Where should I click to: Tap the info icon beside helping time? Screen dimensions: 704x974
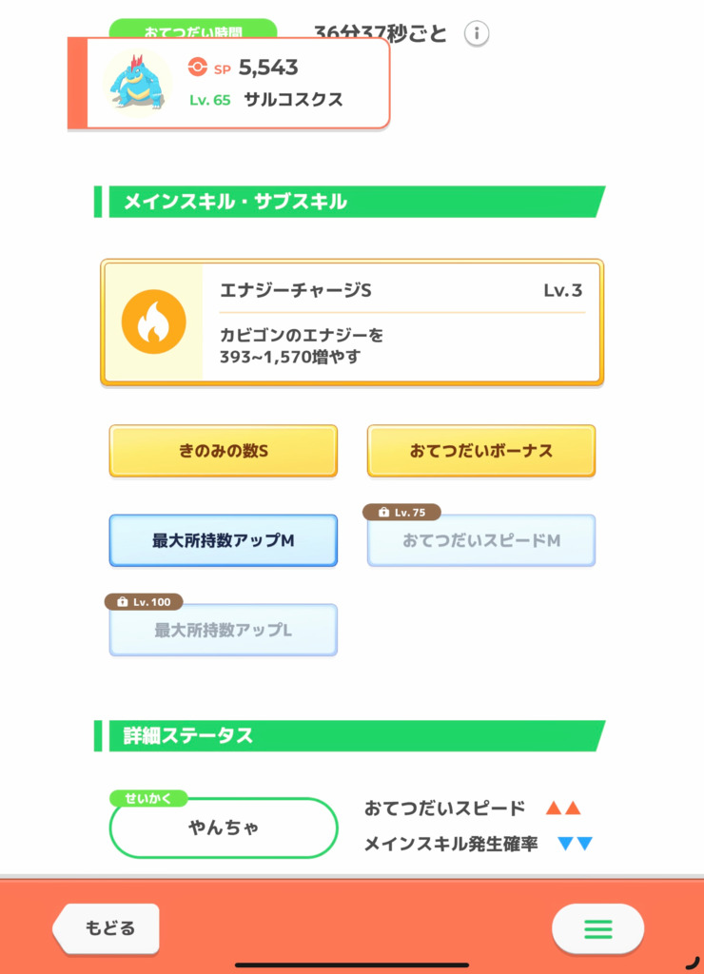pos(477,33)
